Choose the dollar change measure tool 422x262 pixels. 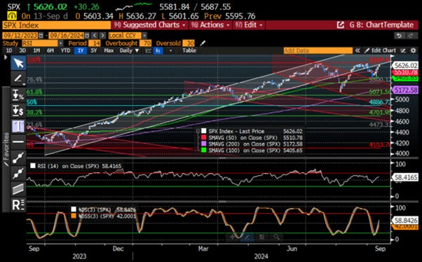18,110
